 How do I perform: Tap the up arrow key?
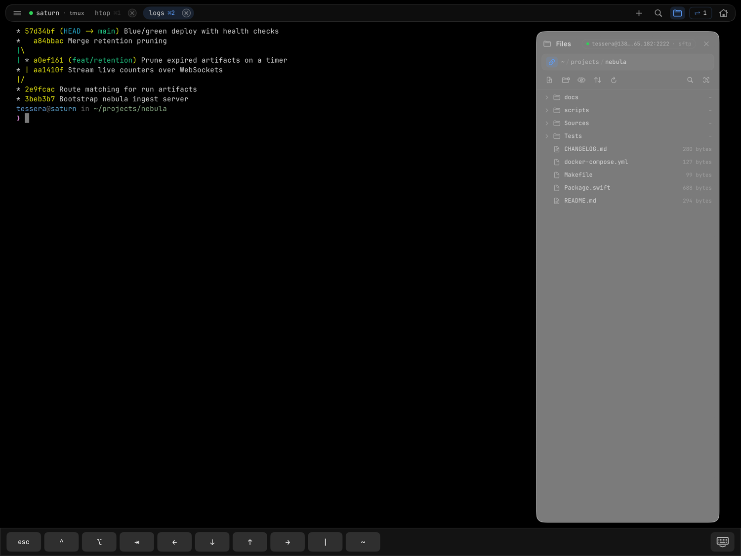[x=250, y=542]
